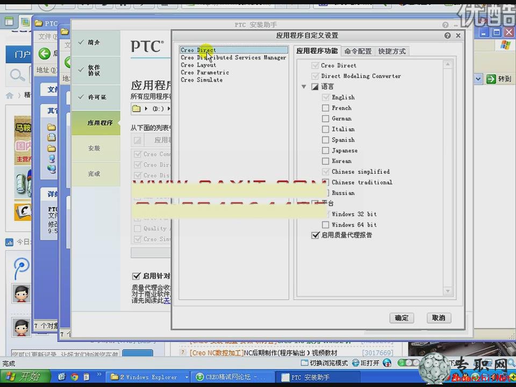Open the 命令配置 tab
Image resolution: width=516 pixels, height=387 pixels.
(x=358, y=52)
